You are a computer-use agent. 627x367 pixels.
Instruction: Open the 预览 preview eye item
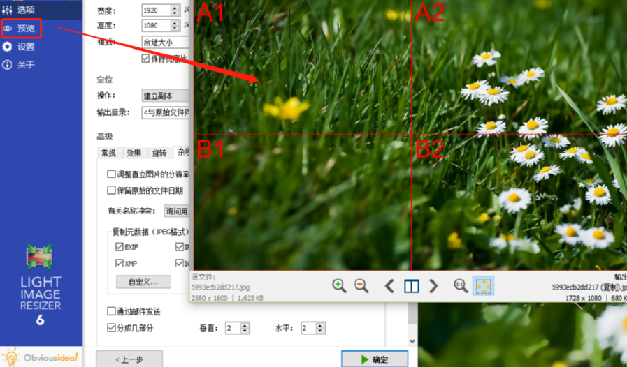click(21, 29)
